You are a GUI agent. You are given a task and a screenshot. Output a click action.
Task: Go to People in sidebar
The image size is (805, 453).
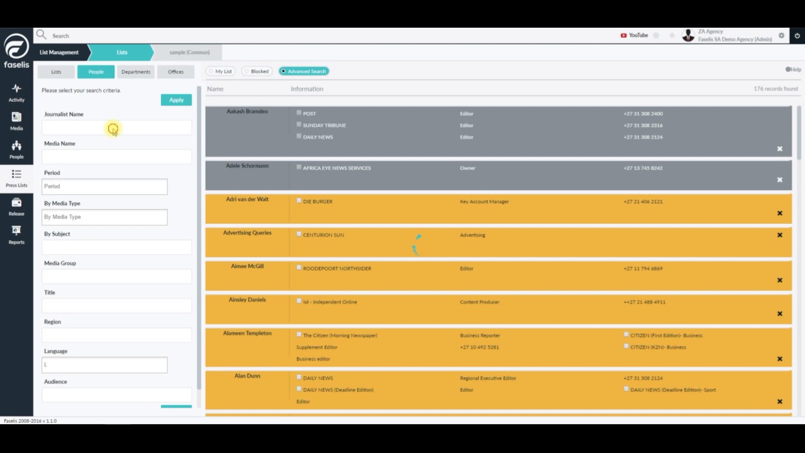pos(16,150)
